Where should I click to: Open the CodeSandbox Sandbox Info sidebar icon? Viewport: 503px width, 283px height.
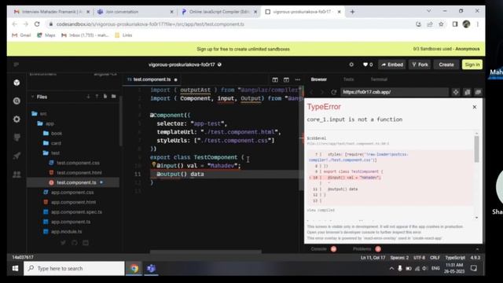[x=17, y=83]
